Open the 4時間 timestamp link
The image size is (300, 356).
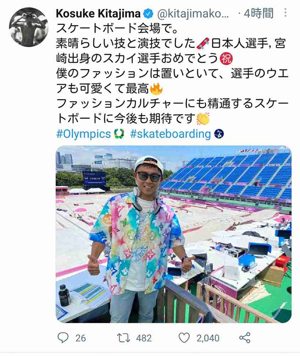[258, 14]
